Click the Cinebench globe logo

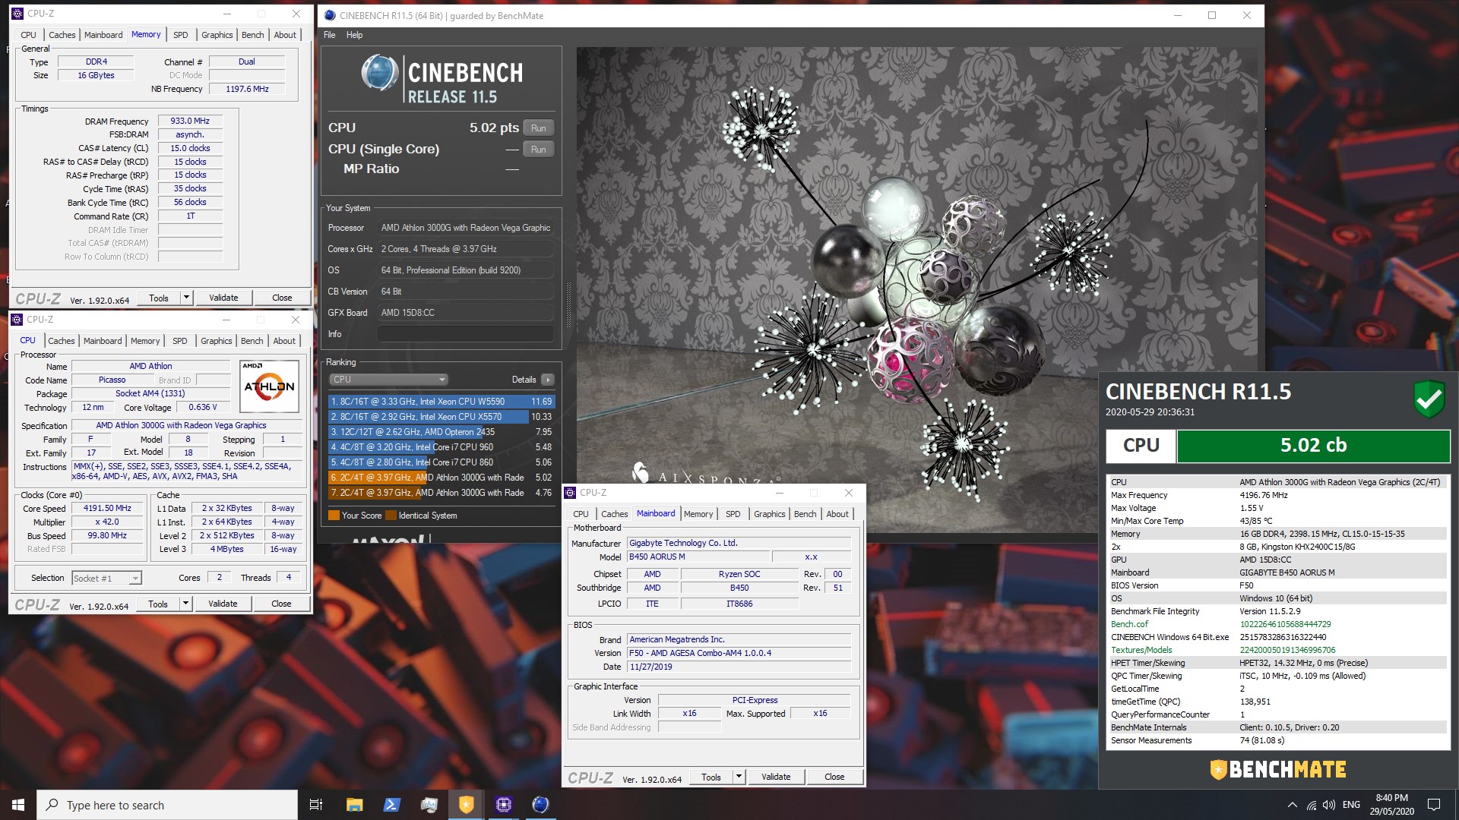coord(379,74)
